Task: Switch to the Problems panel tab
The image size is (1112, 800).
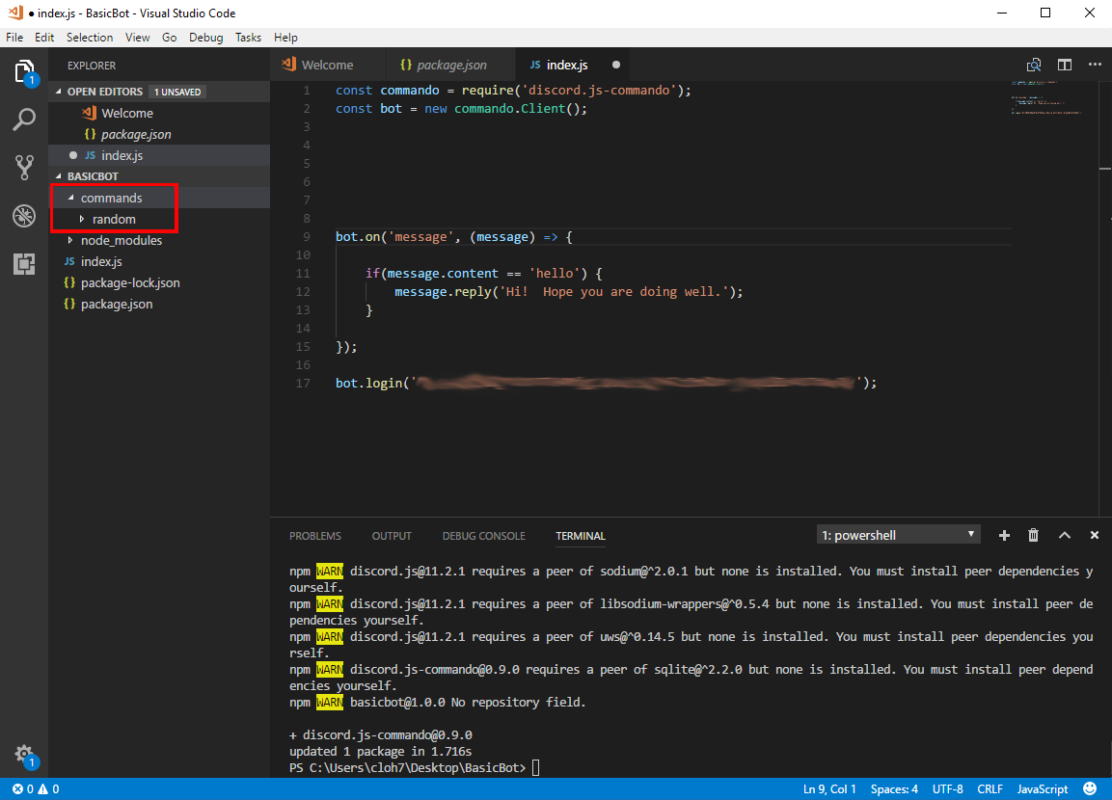Action: pos(314,536)
